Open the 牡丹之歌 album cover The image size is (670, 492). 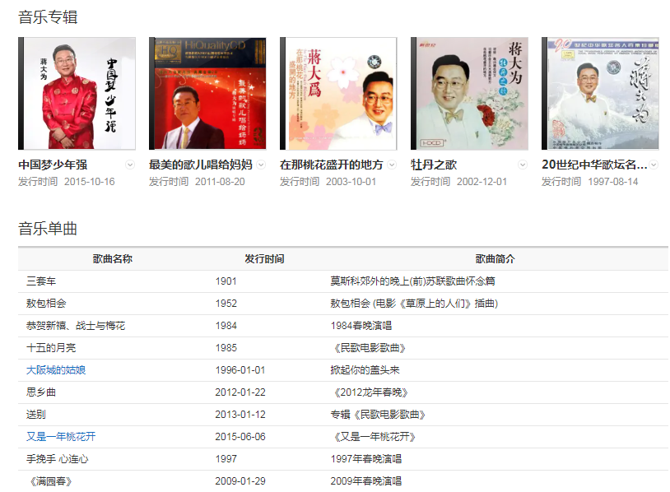pyautogui.click(x=469, y=93)
